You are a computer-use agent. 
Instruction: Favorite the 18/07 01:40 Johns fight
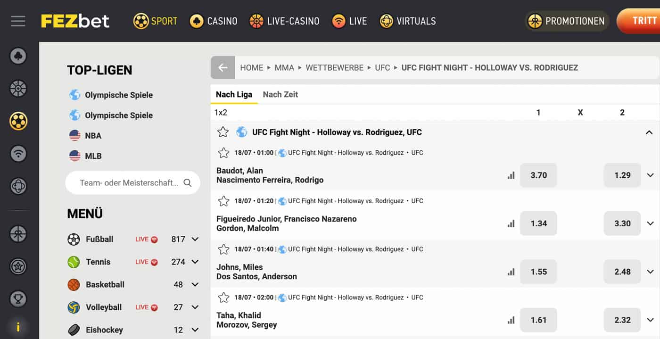coord(223,249)
